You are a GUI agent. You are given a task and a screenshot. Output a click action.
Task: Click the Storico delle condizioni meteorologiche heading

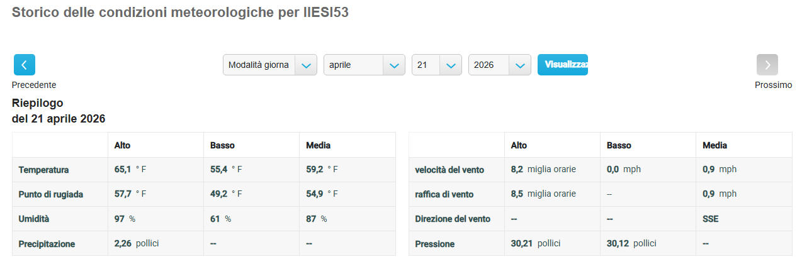point(180,13)
